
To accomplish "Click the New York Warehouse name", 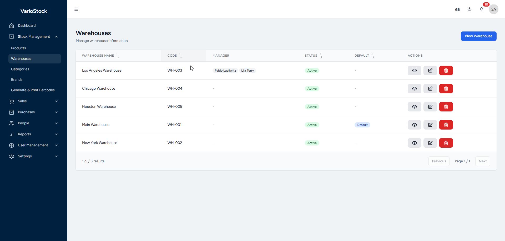I will click(100, 143).
